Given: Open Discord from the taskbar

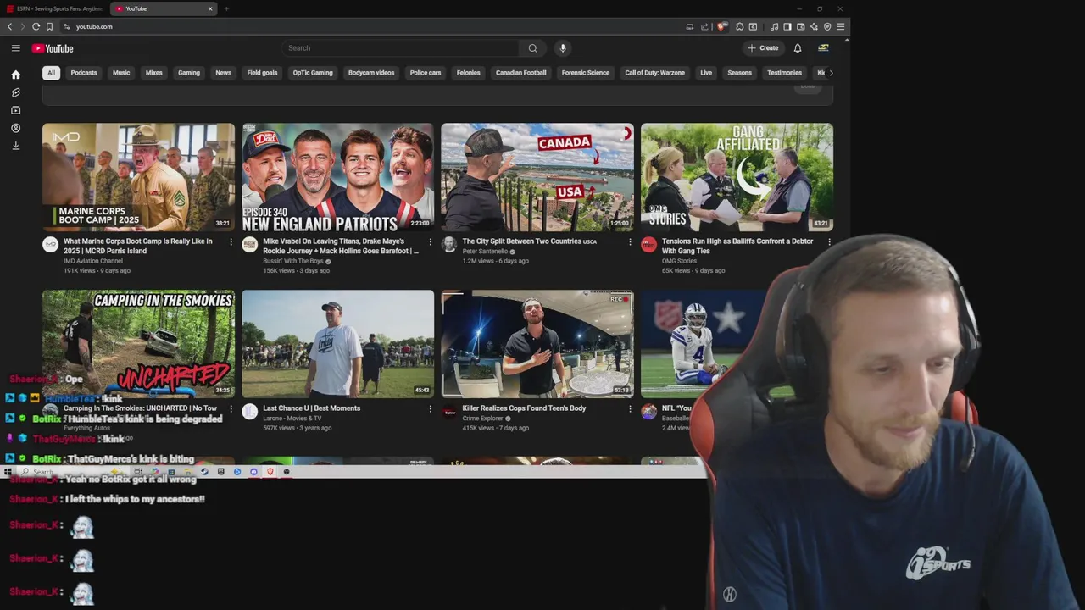Looking at the screenshot, I should coord(253,472).
